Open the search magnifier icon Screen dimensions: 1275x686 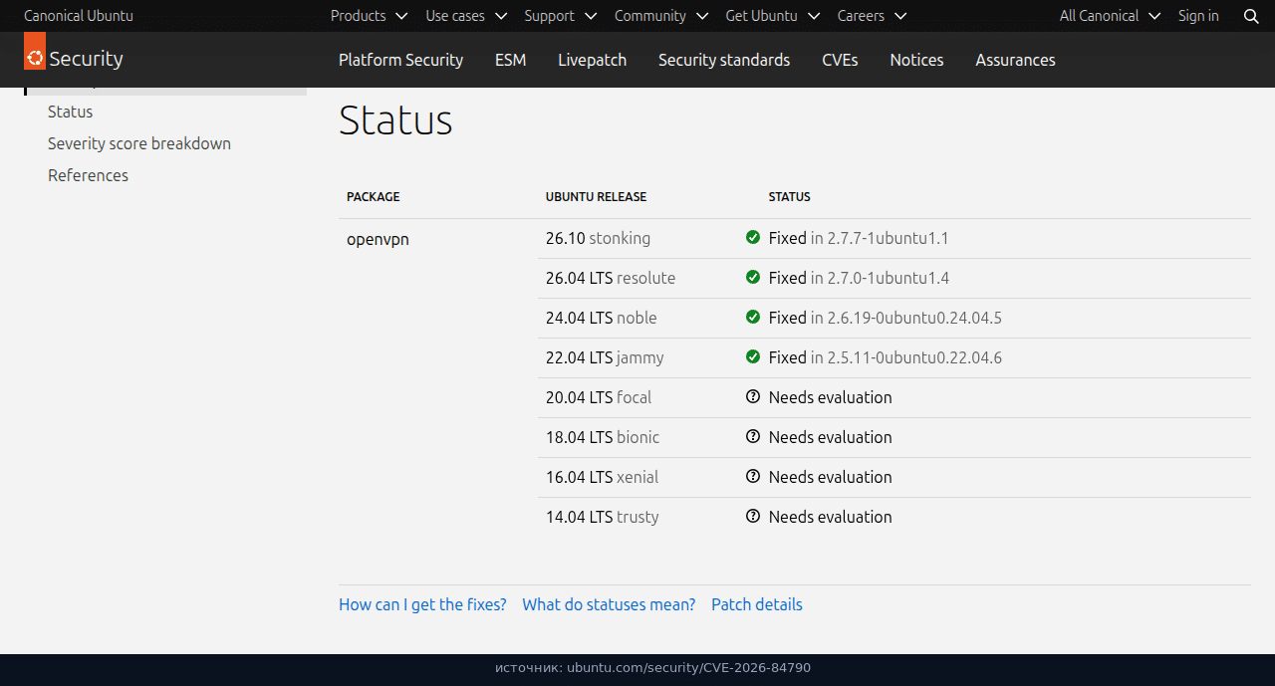click(1251, 16)
